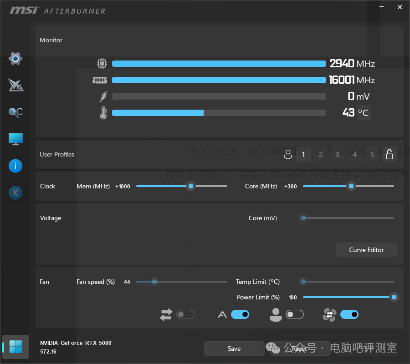
Task: Open the settings gear in the sidebar
Action: point(15,59)
